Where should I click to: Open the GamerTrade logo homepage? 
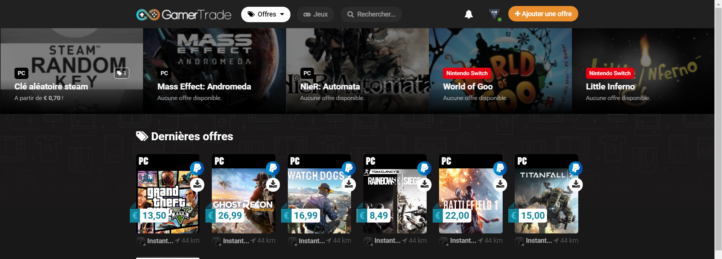pyautogui.click(x=184, y=15)
